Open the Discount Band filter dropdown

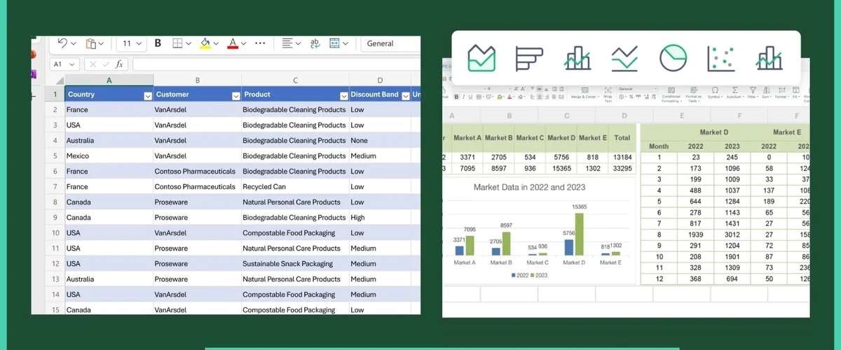coord(405,95)
